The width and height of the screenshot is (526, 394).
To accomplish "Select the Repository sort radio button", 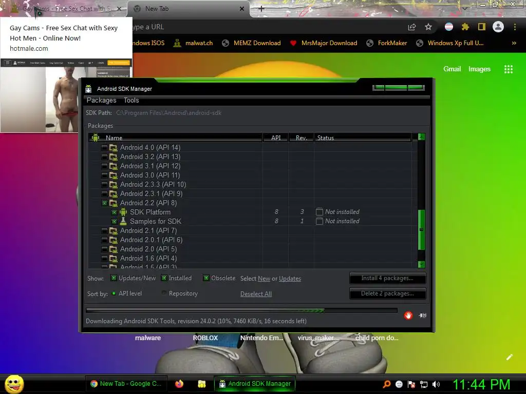I will (164, 293).
